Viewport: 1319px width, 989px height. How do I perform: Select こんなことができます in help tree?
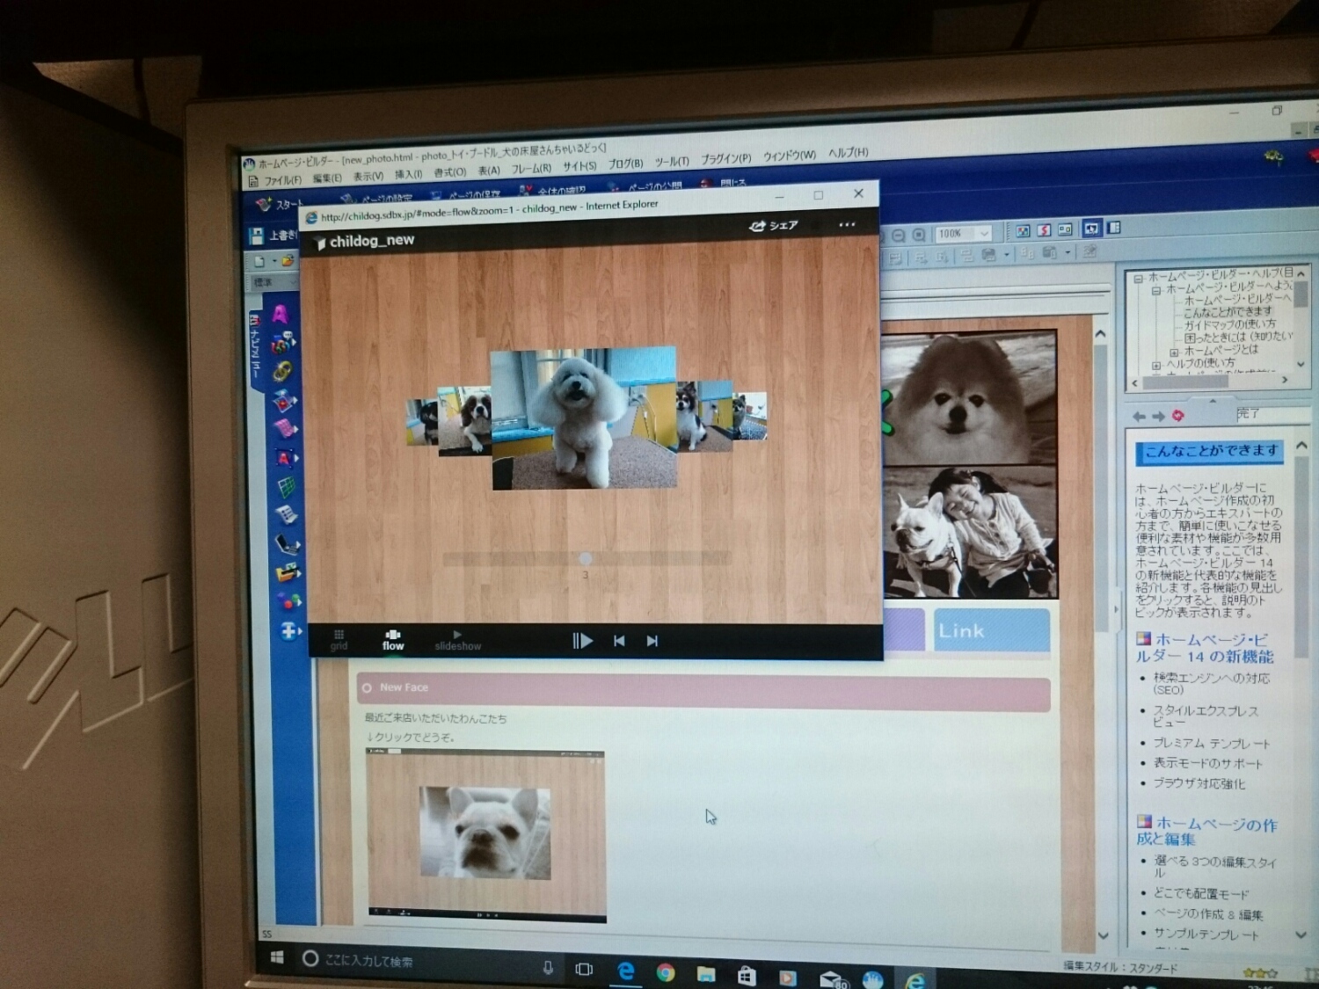click(x=1228, y=311)
